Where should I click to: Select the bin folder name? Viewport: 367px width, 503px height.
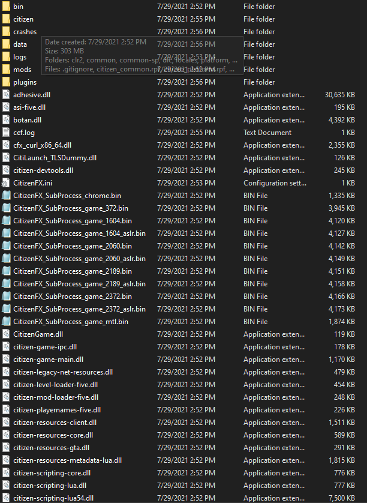18,7
